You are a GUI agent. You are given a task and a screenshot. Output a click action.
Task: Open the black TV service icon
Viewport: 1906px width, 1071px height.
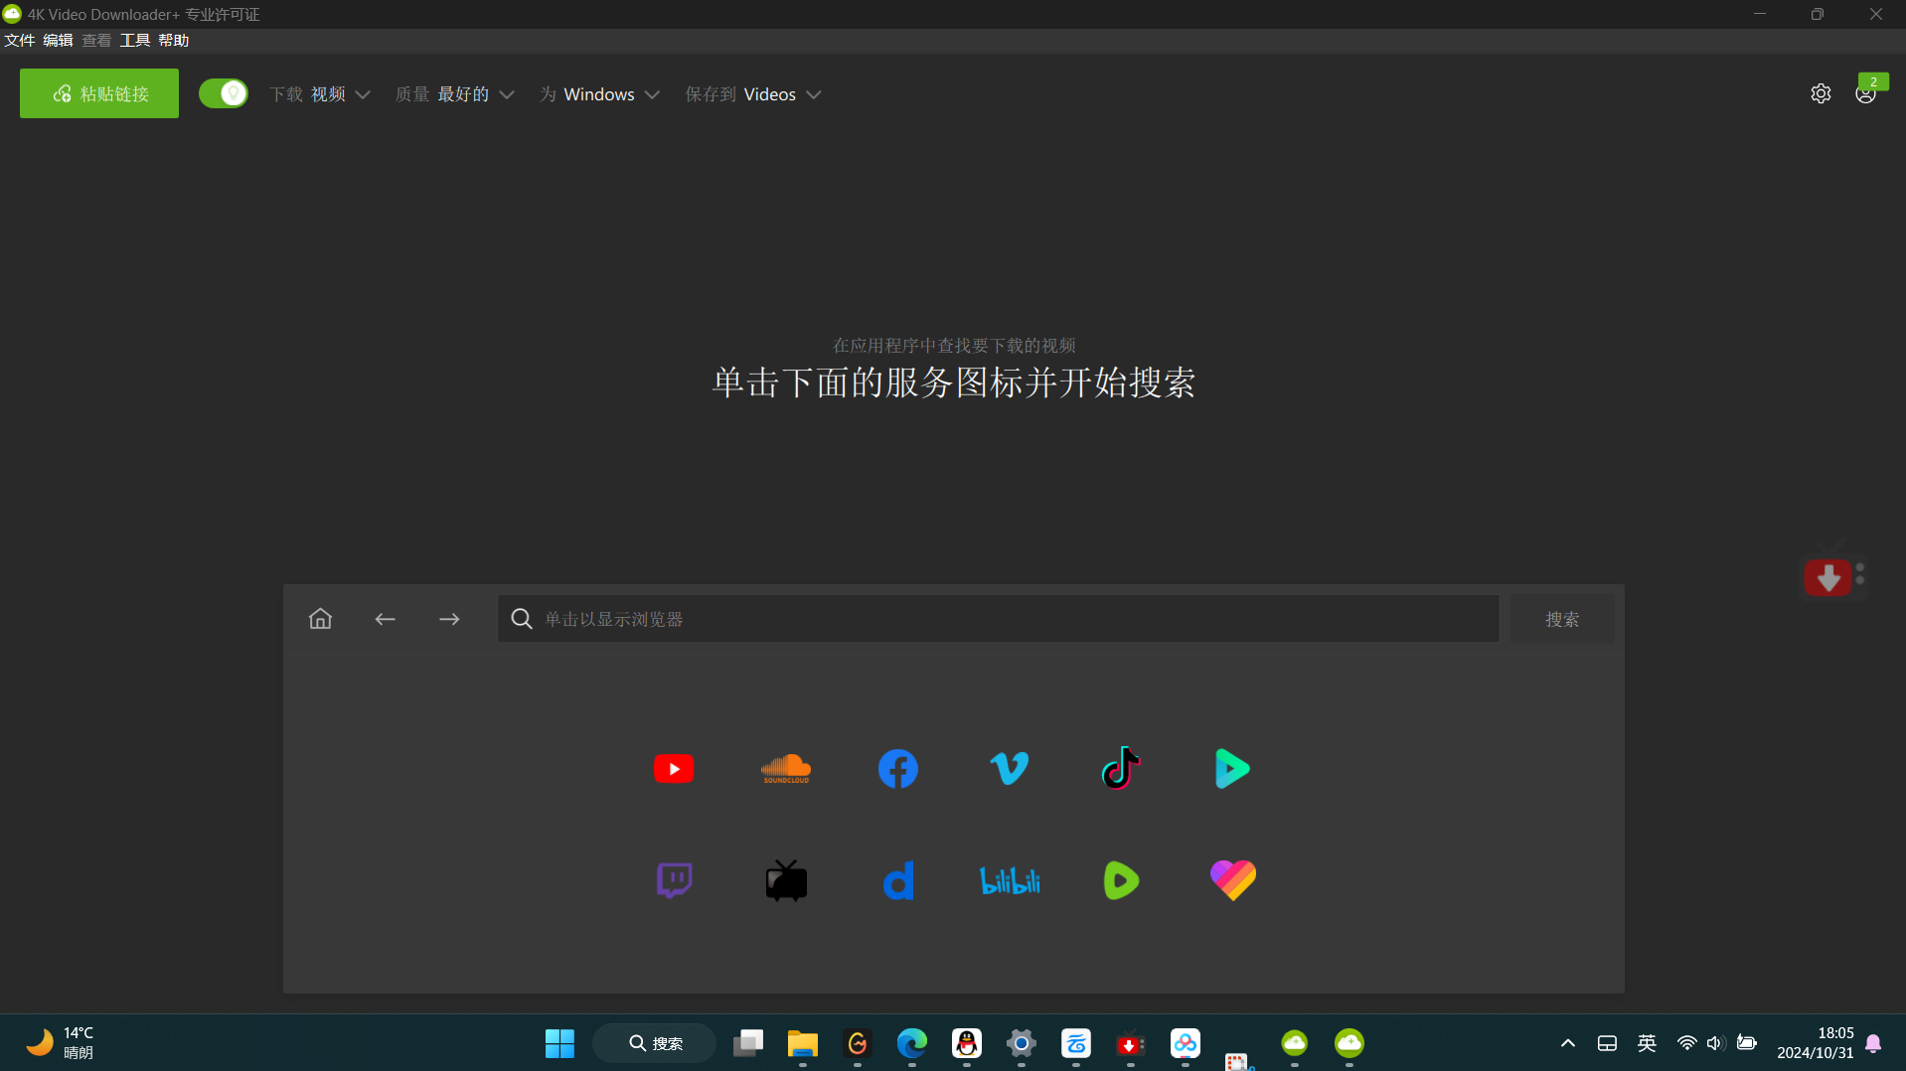pyautogui.click(x=786, y=880)
